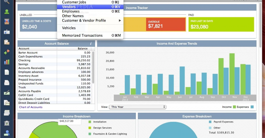
Task: Open the bank building sidebar icon
Action: (x=7, y=123)
